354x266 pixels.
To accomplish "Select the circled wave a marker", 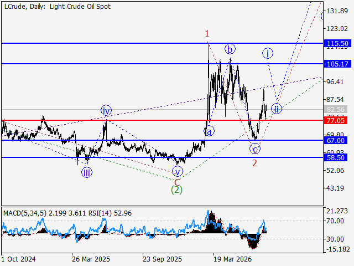I will point(209,131).
